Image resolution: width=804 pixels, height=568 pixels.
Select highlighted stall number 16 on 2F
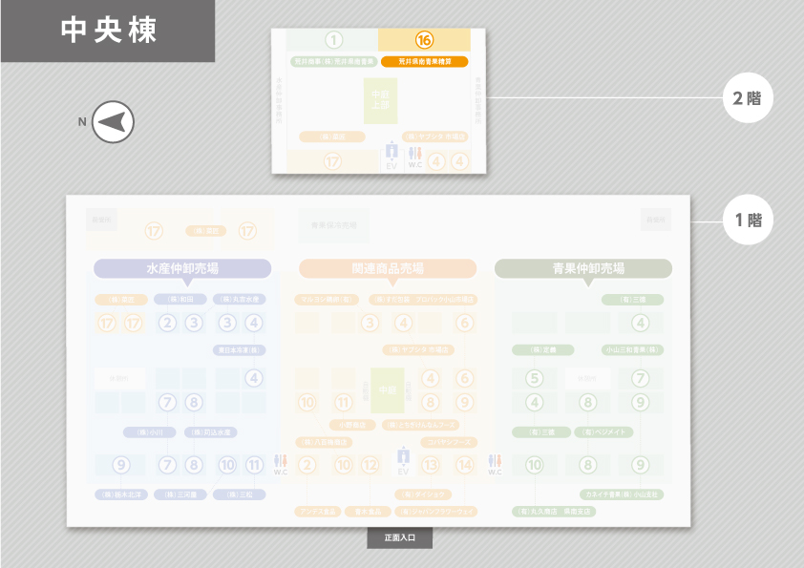click(424, 40)
